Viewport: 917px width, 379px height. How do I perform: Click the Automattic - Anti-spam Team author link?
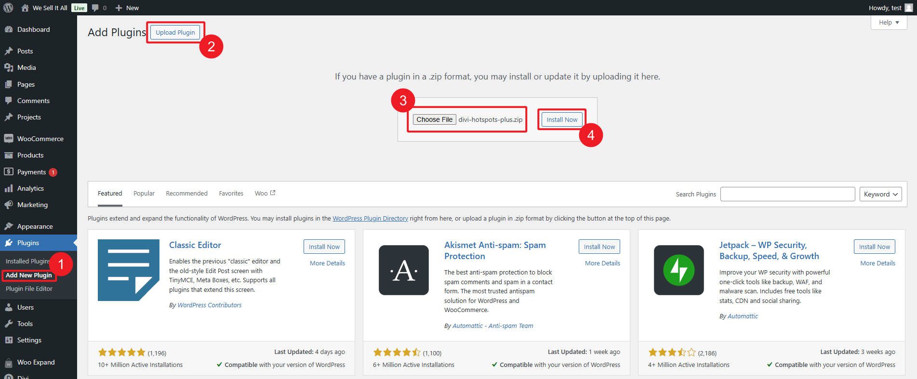tap(493, 326)
